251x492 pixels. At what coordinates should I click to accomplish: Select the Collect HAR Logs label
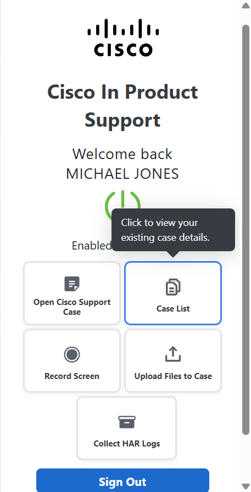coord(127,443)
